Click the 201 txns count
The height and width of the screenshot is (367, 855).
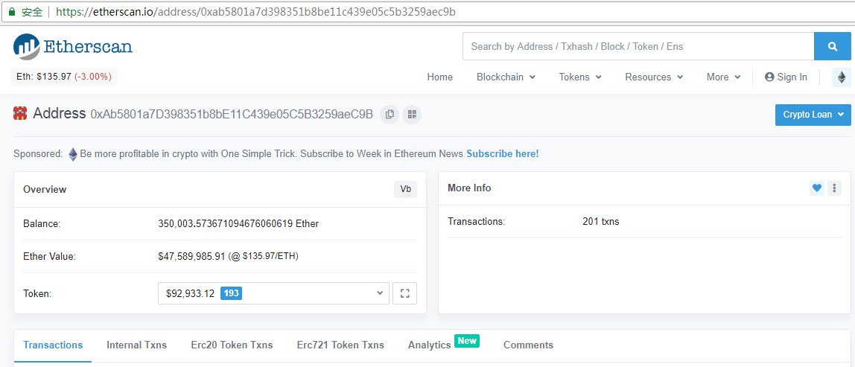(x=601, y=221)
